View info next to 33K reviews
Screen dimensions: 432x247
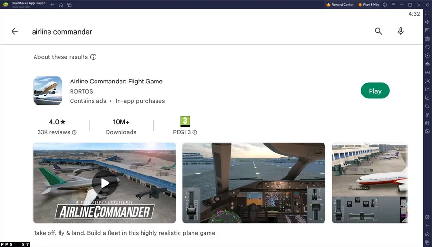click(x=74, y=132)
